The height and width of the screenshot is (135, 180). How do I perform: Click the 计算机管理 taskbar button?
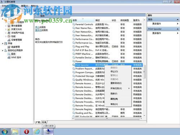click(x=48, y=131)
